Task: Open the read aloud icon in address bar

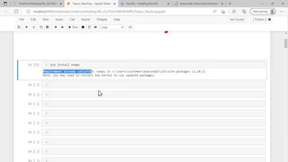Action: point(215,12)
